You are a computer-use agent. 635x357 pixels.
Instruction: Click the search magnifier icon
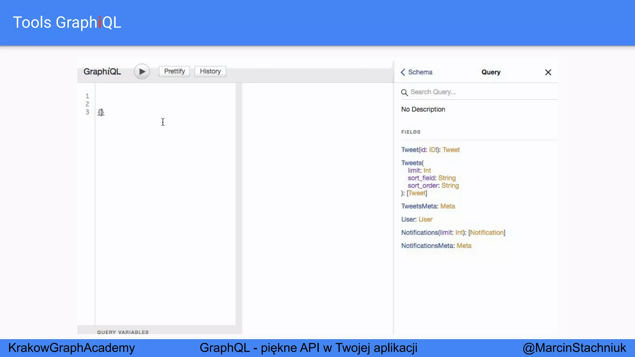(404, 92)
